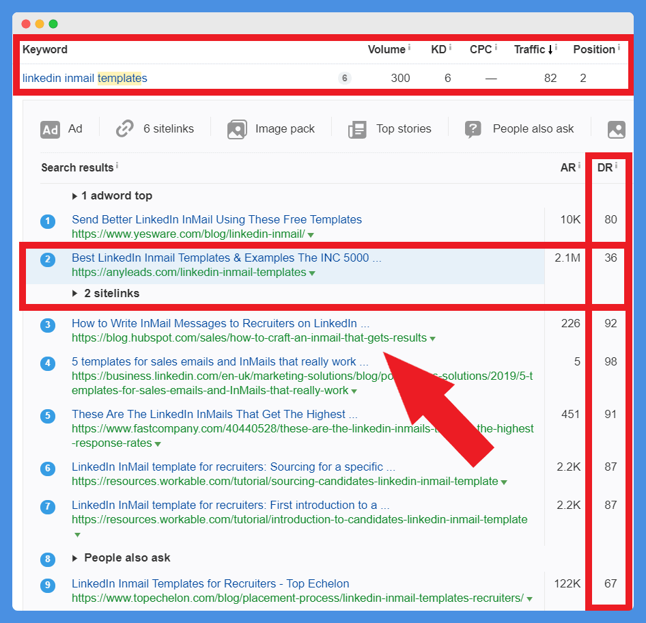
Task: Click the yellow minimize window button
Action: (x=40, y=24)
